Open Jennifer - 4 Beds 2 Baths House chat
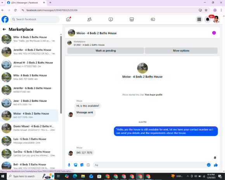 (29, 52)
